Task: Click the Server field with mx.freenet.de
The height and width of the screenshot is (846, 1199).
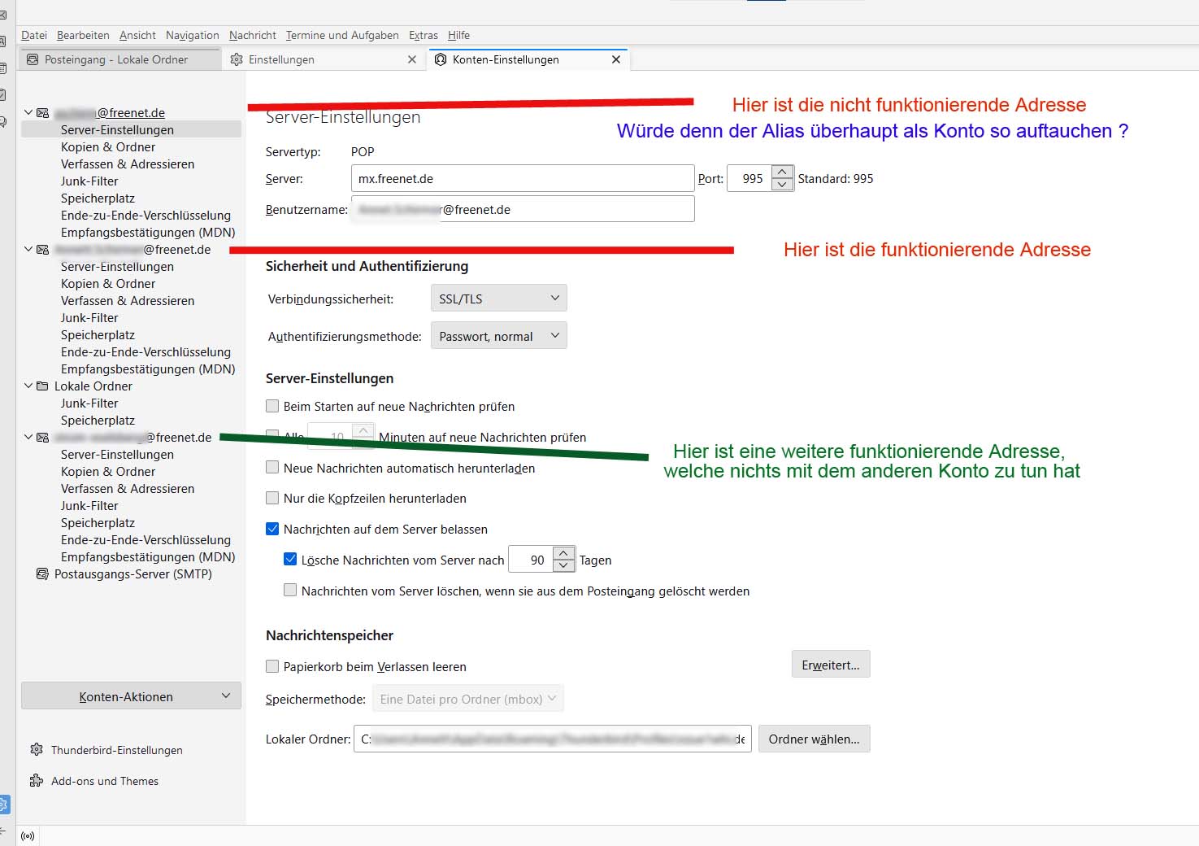Action: point(523,178)
